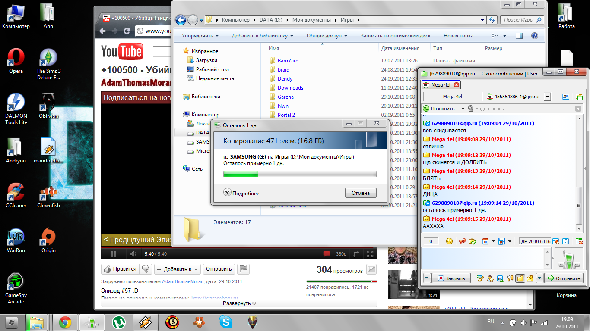
Task: Launch uTorrent from the taskbar
Action: click(x=118, y=322)
